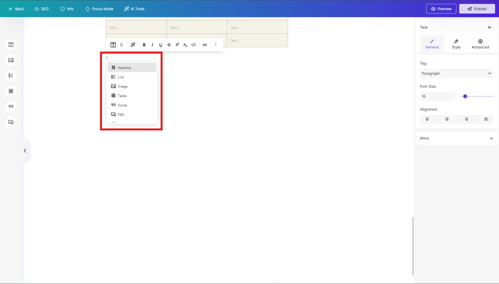The width and height of the screenshot is (499, 284).
Task: Toggle bold formatting in text toolbar
Action: click(144, 45)
